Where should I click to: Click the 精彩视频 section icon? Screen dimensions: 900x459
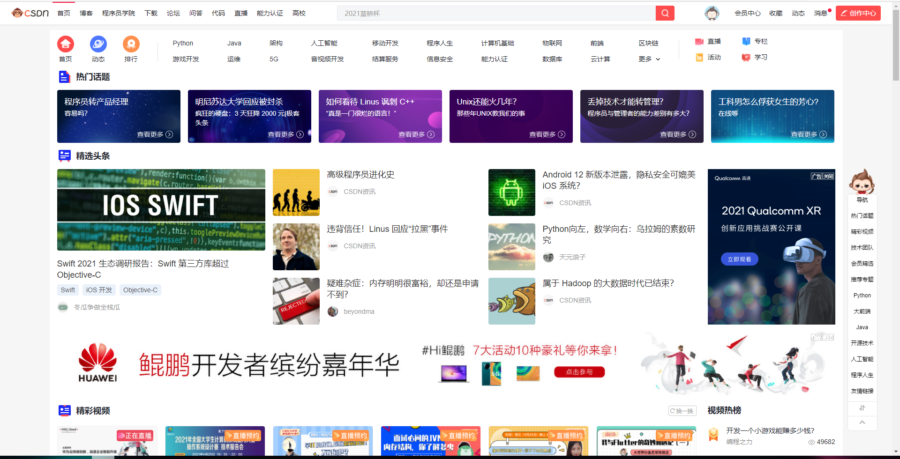[64, 410]
